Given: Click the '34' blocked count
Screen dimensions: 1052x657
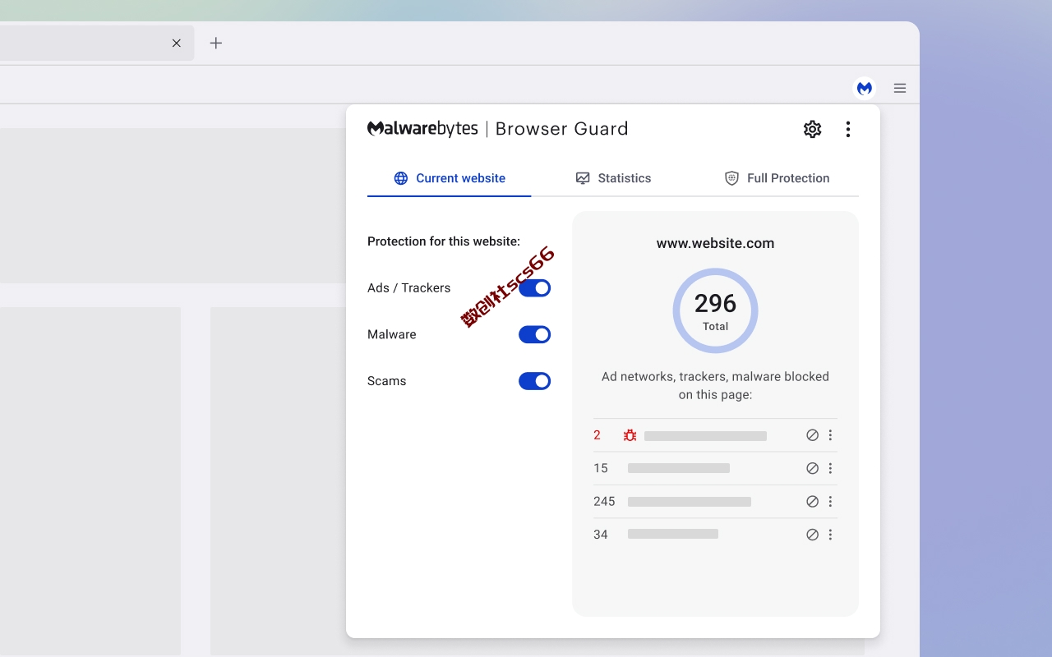Looking at the screenshot, I should pyautogui.click(x=601, y=535).
